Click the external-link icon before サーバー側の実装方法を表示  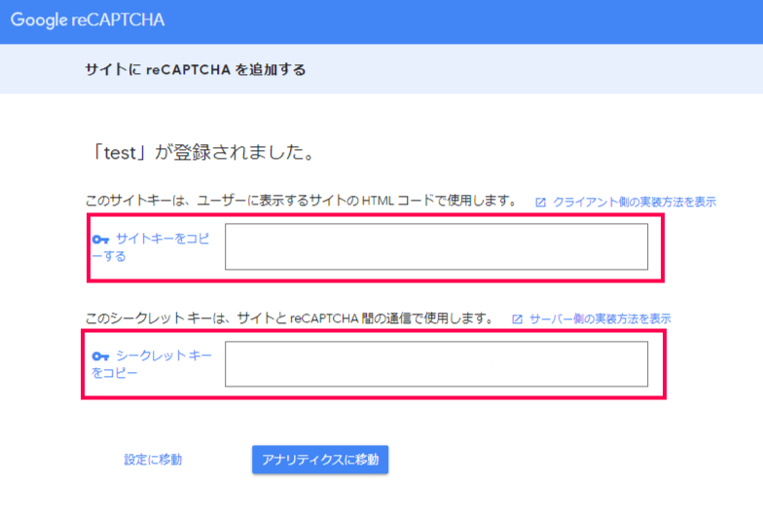click(x=518, y=319)
